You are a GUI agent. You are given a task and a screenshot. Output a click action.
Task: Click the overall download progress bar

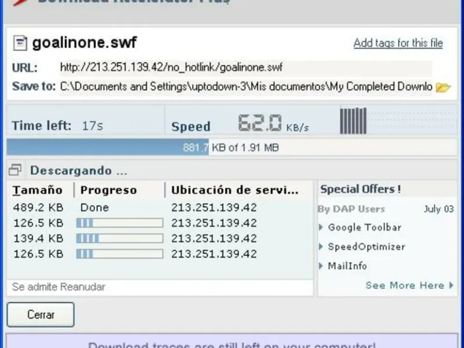[x=231, y=147]
